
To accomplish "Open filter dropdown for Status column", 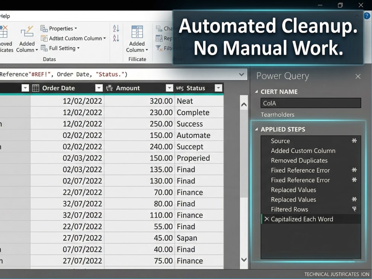I will point(218,88).
